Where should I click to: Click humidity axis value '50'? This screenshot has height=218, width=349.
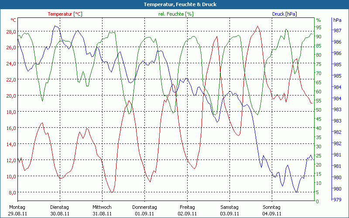[x=319, y=110]
